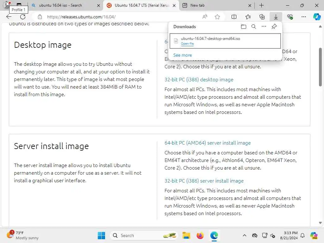
Task: Open Copilot preview icon in taskbar corner
Action: [x=314, y=235]
